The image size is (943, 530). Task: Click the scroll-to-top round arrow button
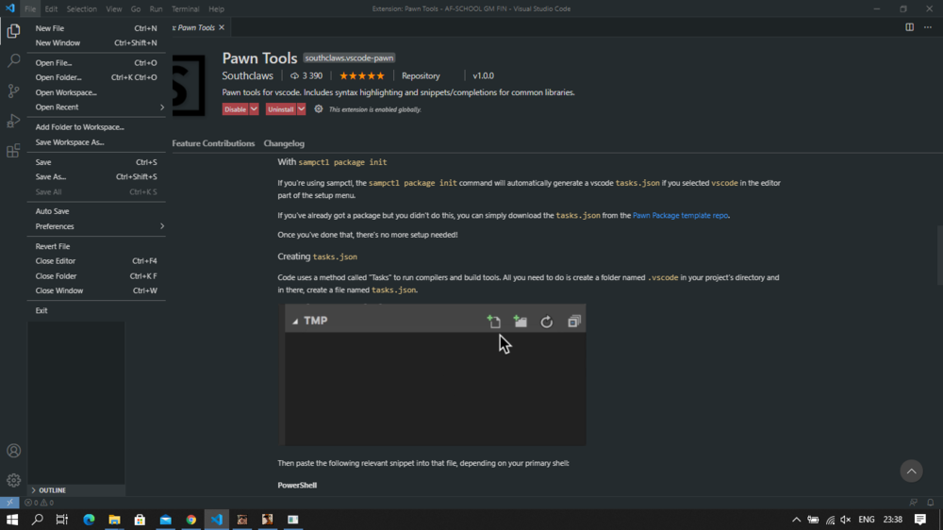[911, 471]
